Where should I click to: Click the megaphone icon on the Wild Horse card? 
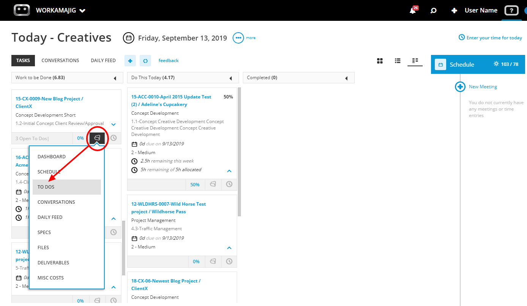tap(213, 261)
